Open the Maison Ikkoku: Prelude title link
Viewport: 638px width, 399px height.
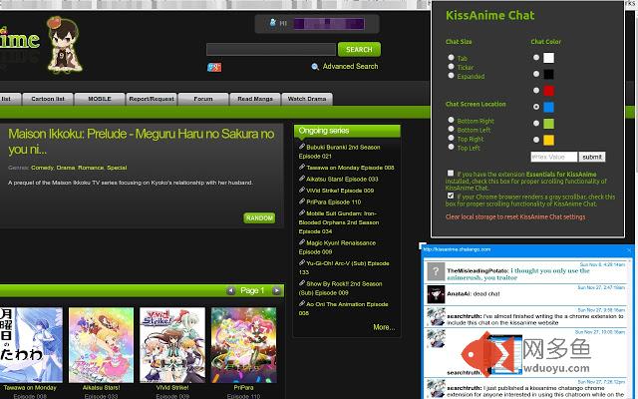point(142,142)
